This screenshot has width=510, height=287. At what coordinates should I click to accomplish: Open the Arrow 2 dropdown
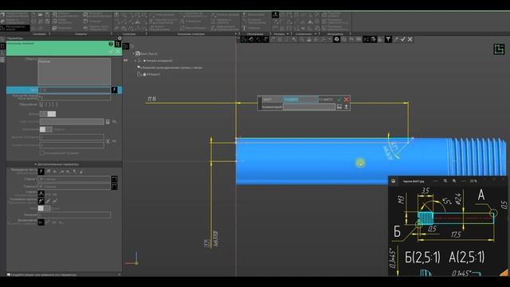pyautogui.click(x=74, y=187)
